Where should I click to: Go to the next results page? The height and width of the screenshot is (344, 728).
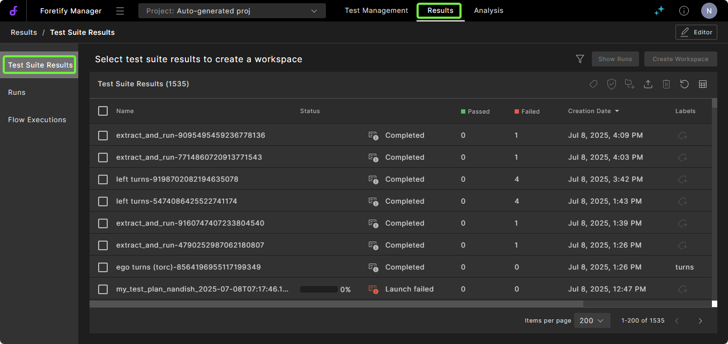[x=700, y=320]
